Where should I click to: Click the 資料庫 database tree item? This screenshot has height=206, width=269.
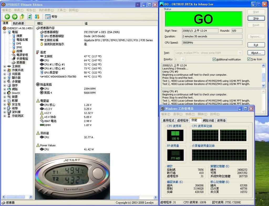[x=16, y=112]
